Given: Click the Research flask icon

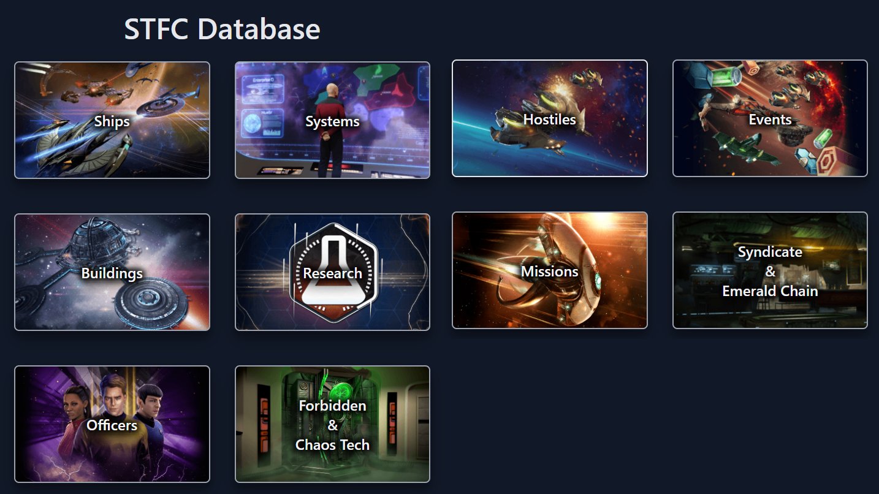Looking at the screenshot, I should pos(332,272).
